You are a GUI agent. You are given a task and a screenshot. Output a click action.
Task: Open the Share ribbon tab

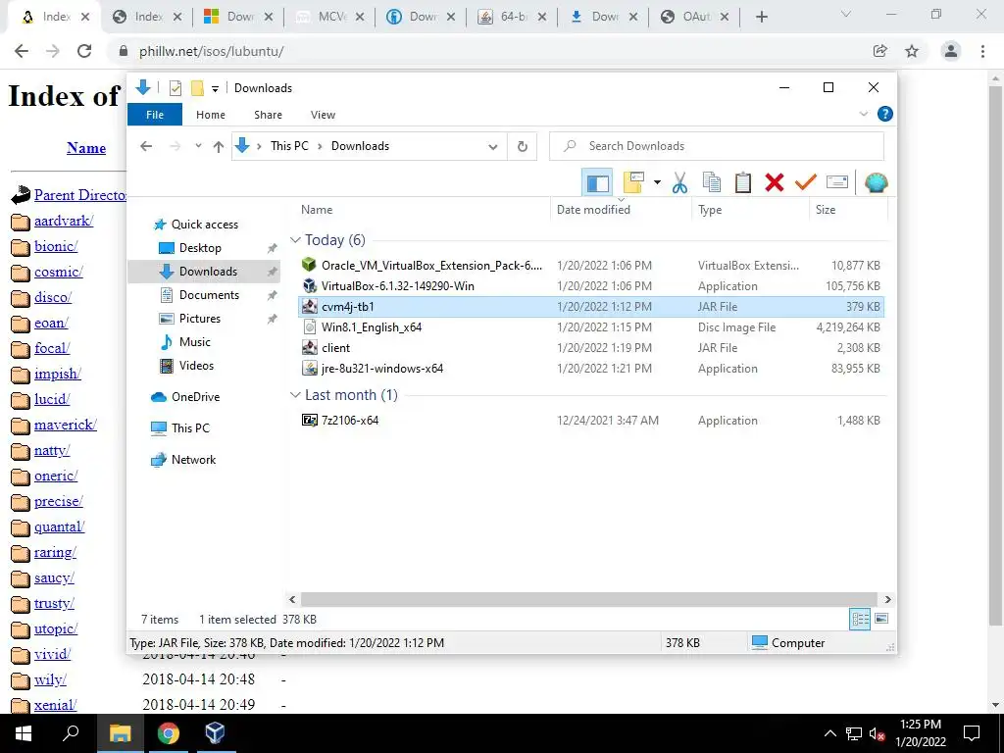[x=268, y=115]
